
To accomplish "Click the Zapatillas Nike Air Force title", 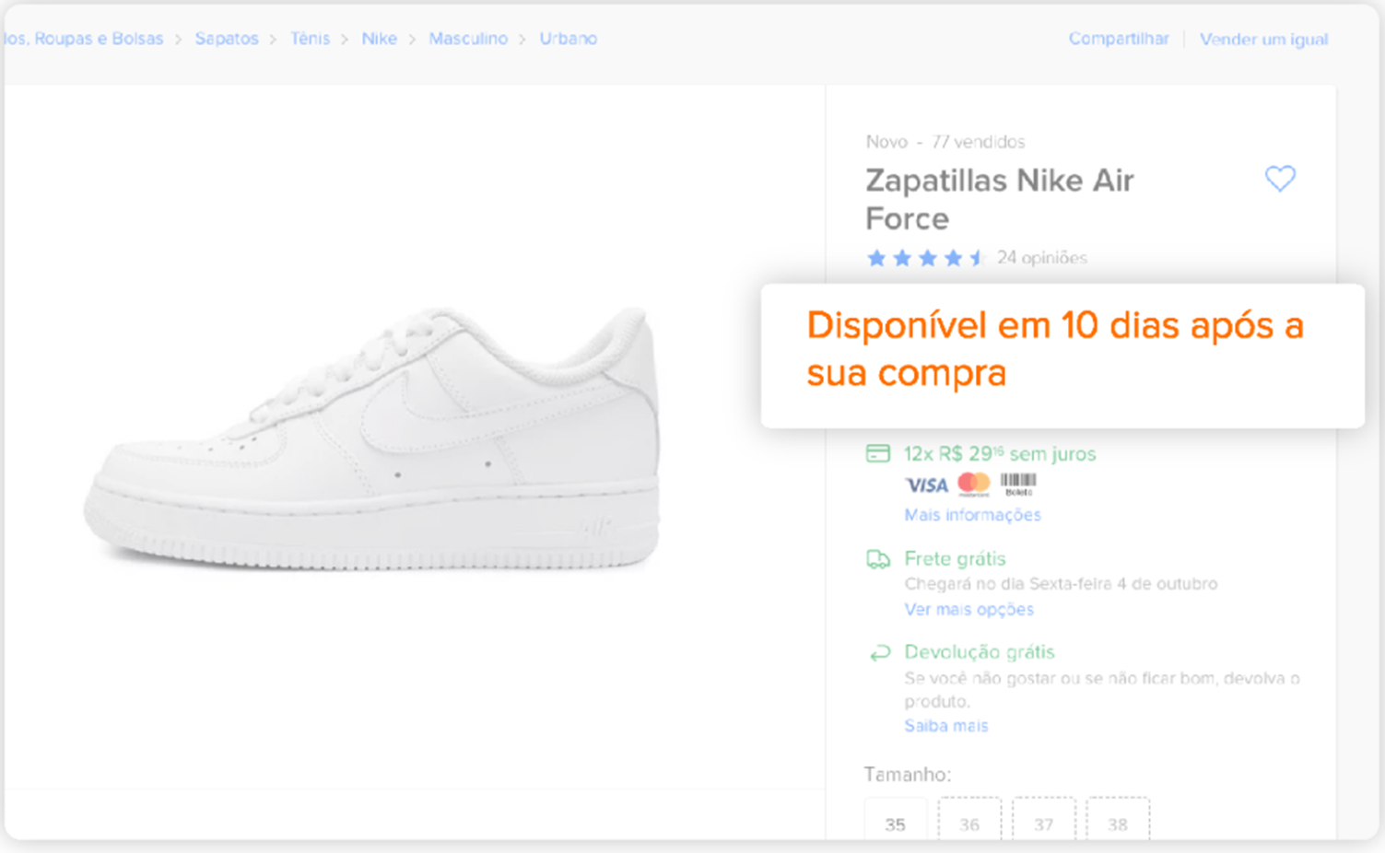I will (1000, 199).
